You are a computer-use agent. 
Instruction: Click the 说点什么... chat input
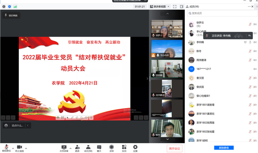pos(17,126)
